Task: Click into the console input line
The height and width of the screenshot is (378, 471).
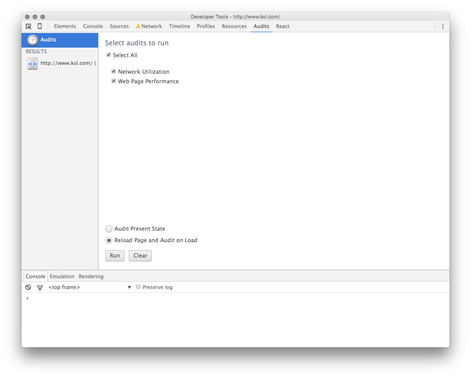Action: (x=237, y=298)
